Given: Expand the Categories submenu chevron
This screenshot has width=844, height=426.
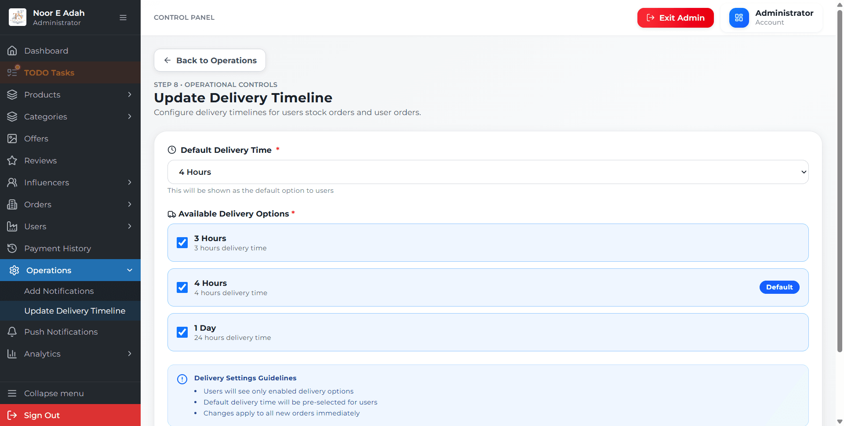Looking at the screenshot, I should 130,116.
